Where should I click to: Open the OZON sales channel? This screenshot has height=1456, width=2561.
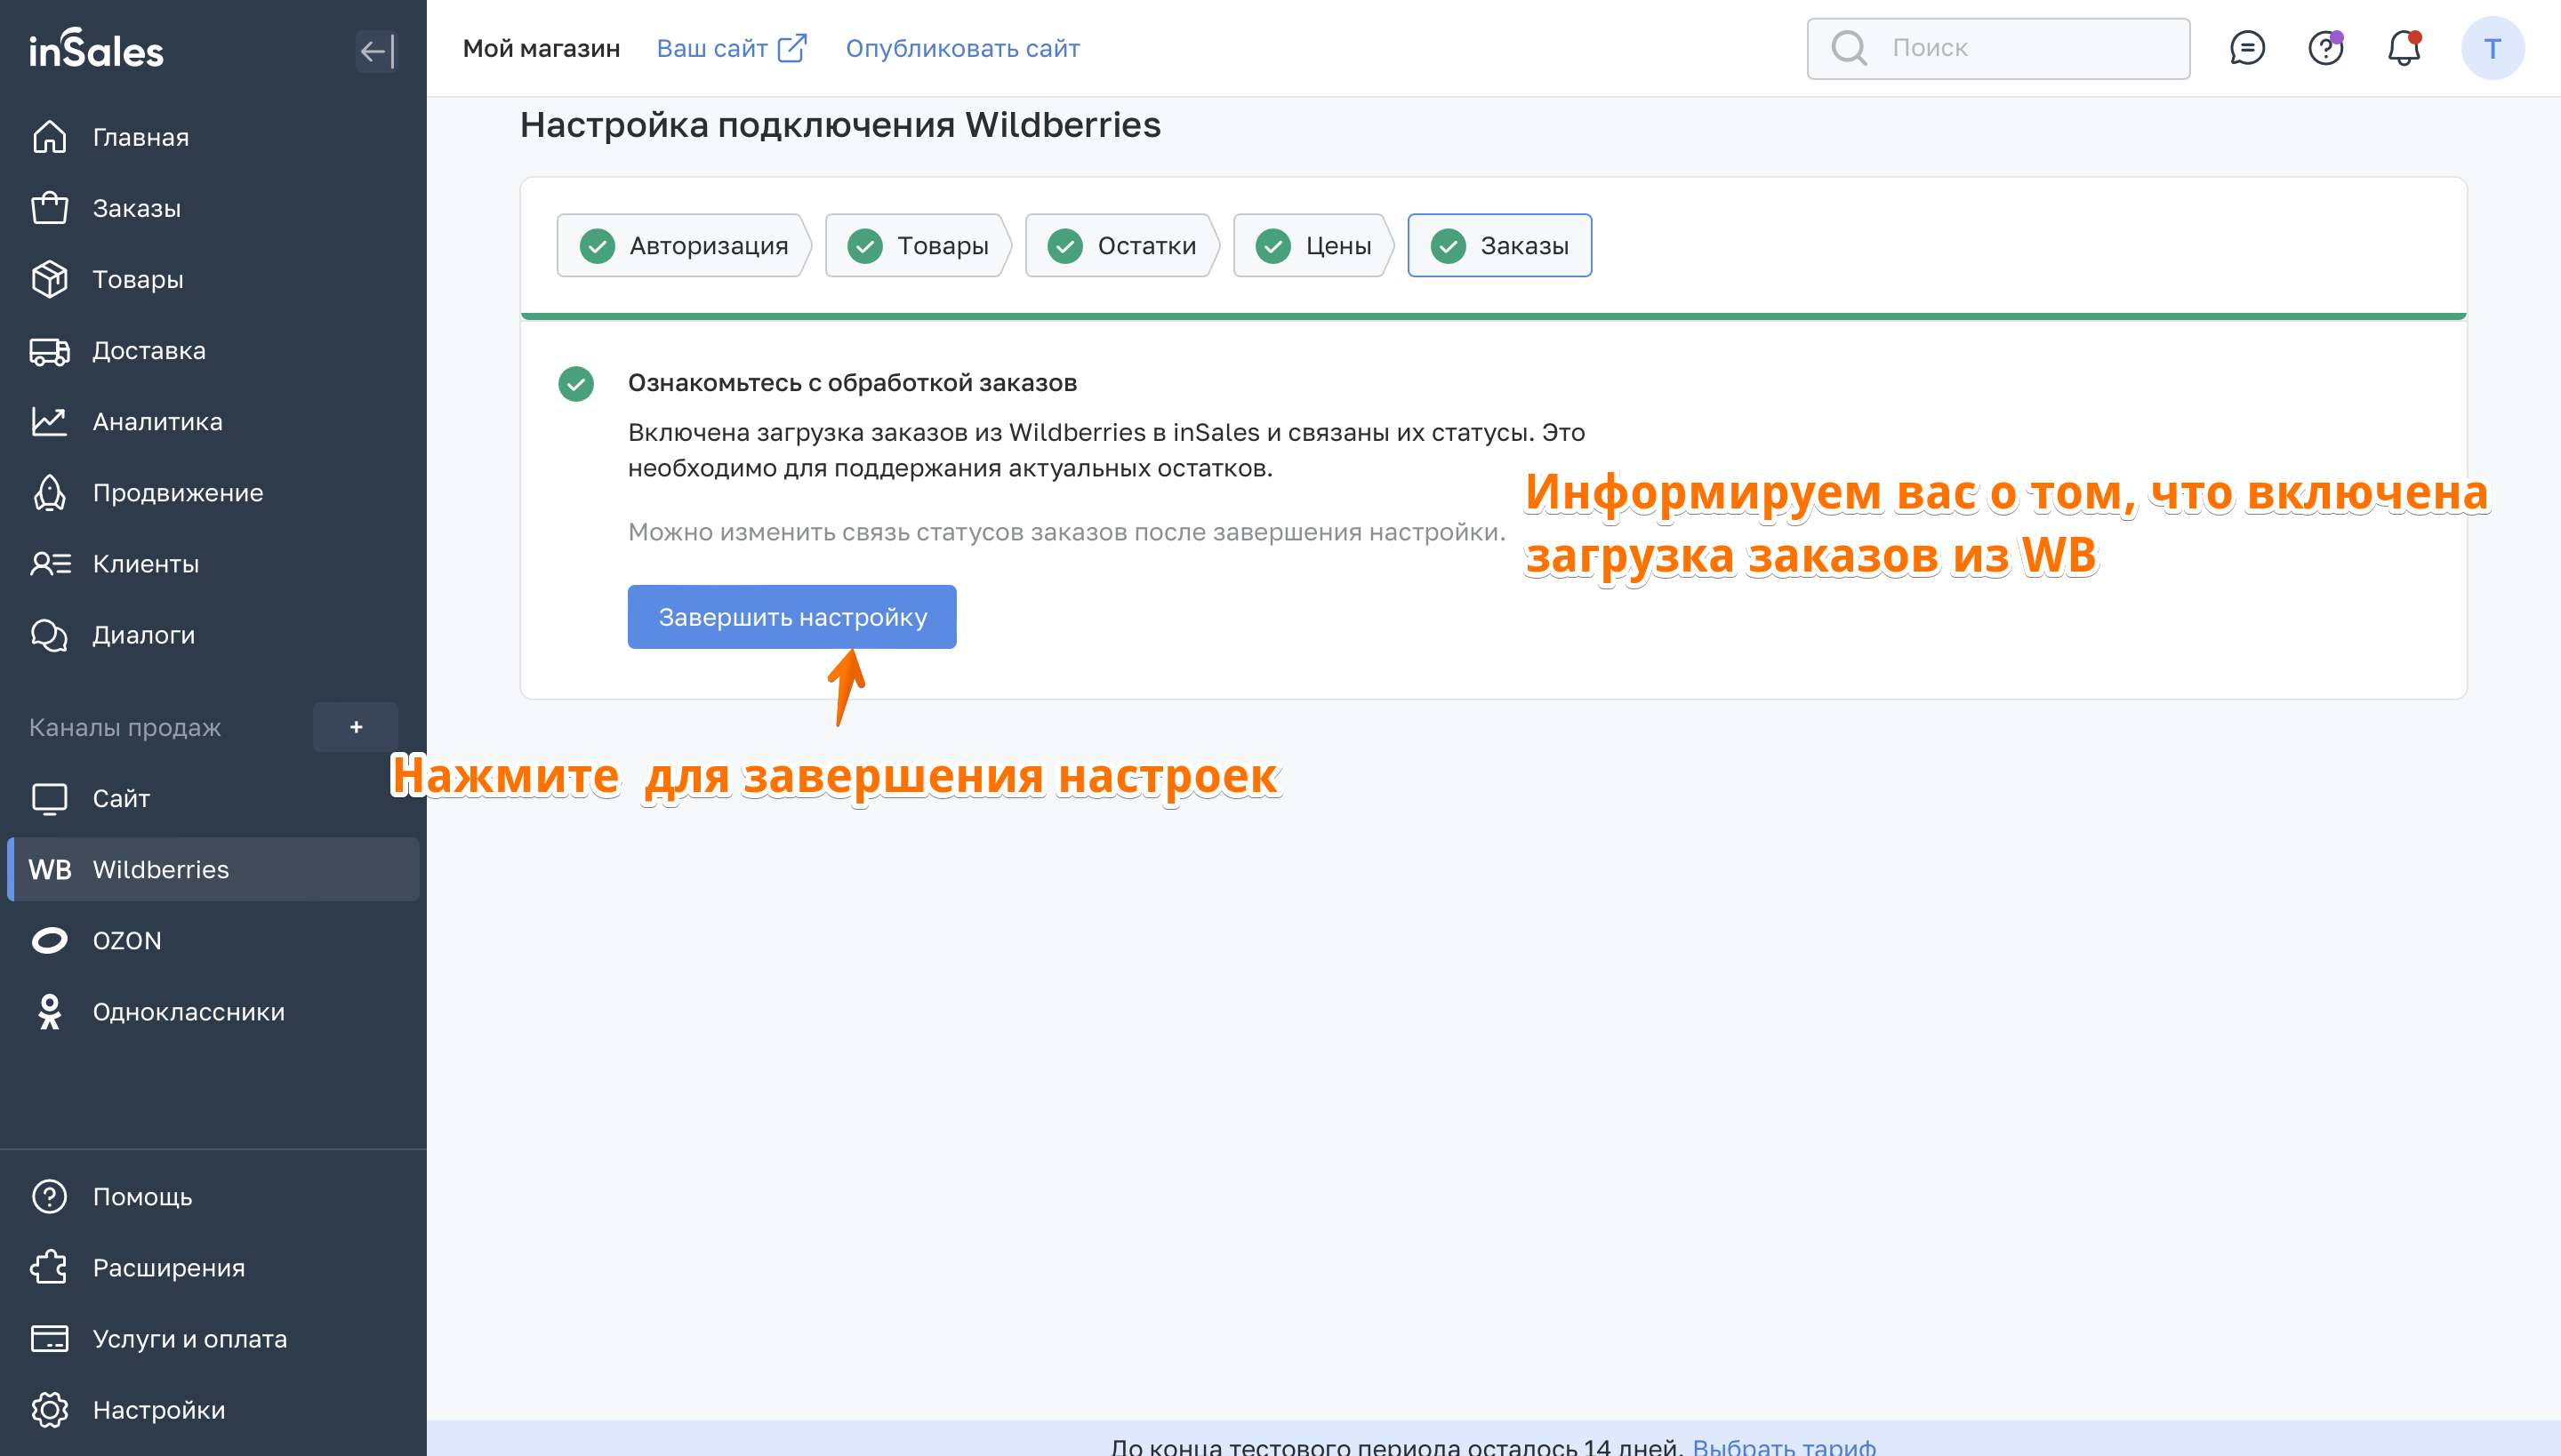tap(126, 940)
